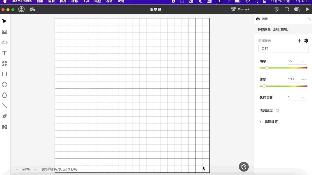Click the frame selection icon

tap(287, 9)
